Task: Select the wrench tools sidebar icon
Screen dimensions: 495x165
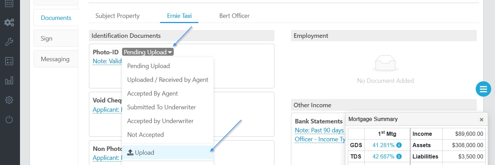Action: tap(9, 42)
